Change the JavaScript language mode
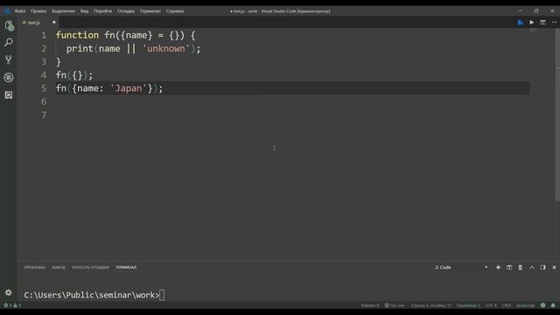This screenshot has width=560, height=315. click(x=525, y=305)
